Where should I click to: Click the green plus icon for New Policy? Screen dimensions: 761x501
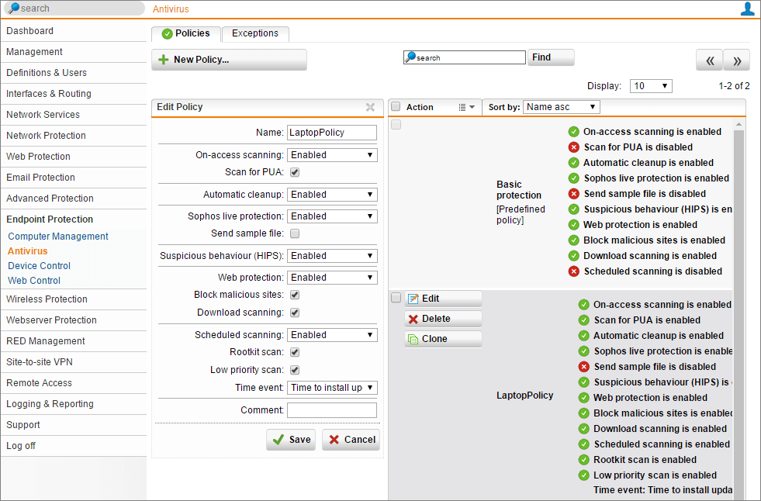point(164,60)
